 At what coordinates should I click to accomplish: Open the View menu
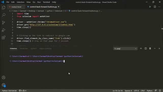tap(28, 2)
